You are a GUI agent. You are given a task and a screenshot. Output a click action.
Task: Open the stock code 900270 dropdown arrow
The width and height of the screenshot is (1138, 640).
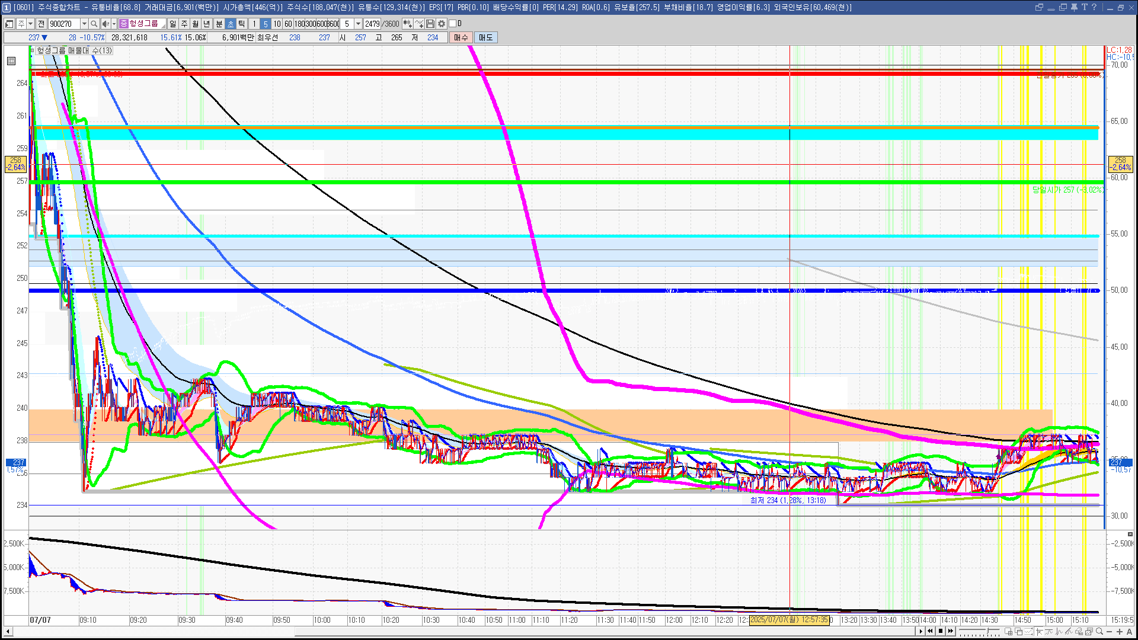click(x=84, y=24)
